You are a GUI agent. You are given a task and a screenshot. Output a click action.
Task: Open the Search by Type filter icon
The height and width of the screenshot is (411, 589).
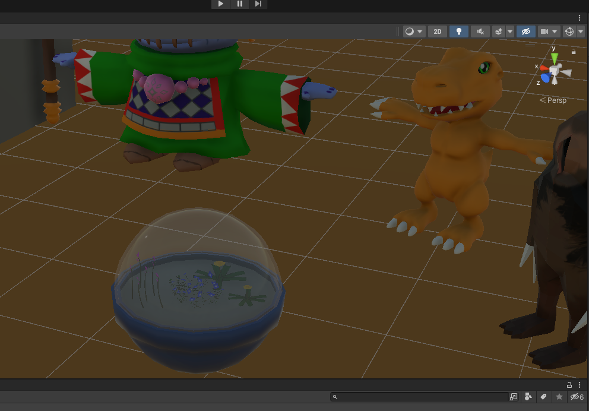click(528, 397)
